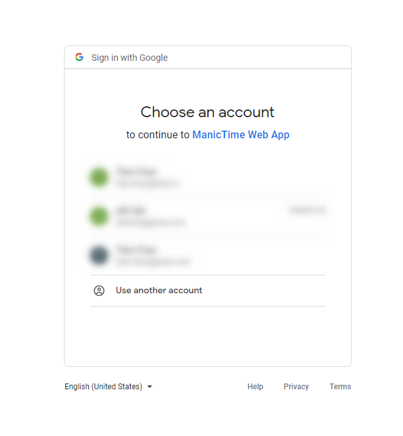Click the signed-out status label on second account
Image resolution: width=403 pixels, height=436 pixels.
308,210
